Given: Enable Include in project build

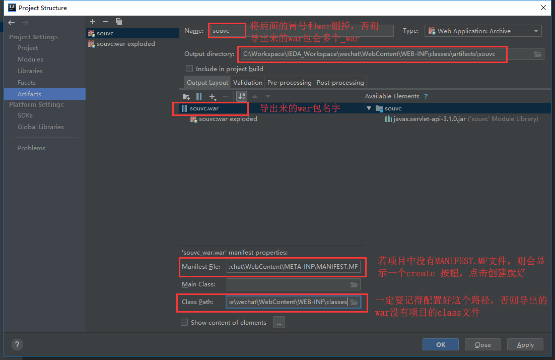Looking at the screenshot, I should click(x=189, y=69).
